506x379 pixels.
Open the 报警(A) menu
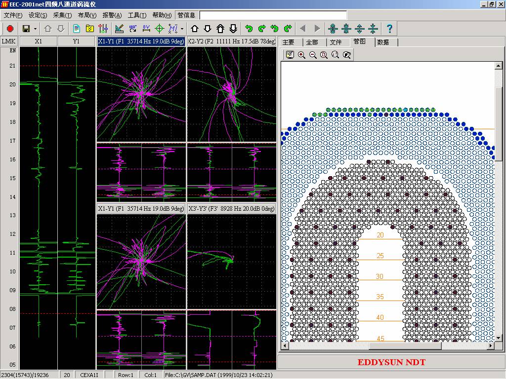click(112, 15)
